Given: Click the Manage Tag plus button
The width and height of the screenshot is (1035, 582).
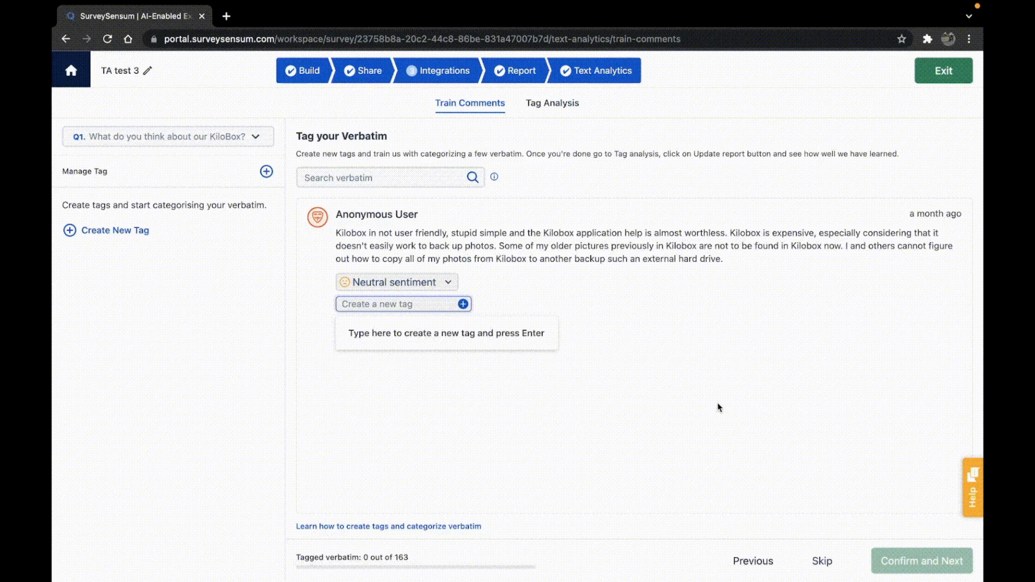Looking at the screenshot, I should coord(267,171).
